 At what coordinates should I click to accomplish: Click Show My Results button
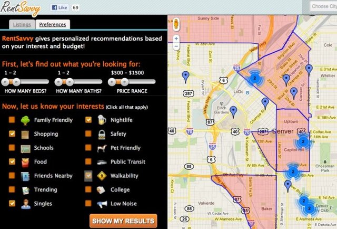coord(123,221)
